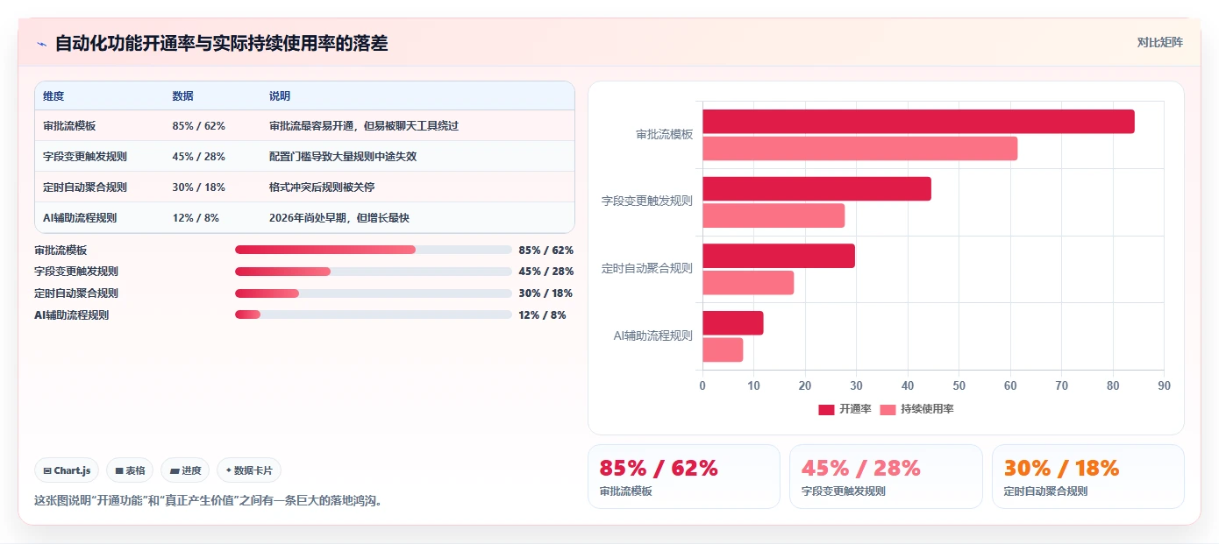The height and width of the screenshot is (544, 1219).
Task: Click the 审批流模板 持续使用率 chart bar
Action: click(x=860, y=149)
